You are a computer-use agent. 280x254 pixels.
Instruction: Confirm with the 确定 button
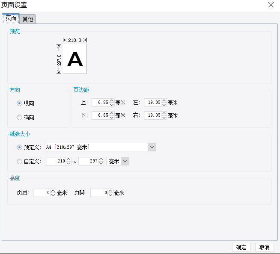[x=241, y=247]
